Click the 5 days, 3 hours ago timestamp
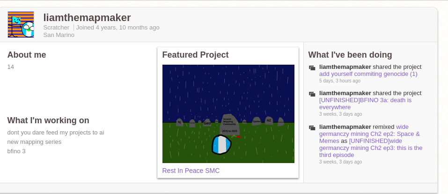 (x=339, y=81)
